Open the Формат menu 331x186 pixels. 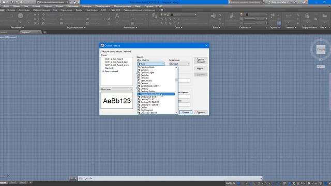[48, 6]
